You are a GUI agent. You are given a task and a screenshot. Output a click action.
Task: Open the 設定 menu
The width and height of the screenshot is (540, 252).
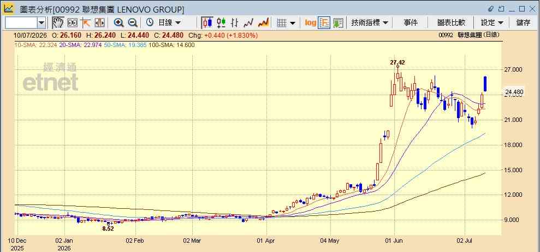[x=492, y=23]
